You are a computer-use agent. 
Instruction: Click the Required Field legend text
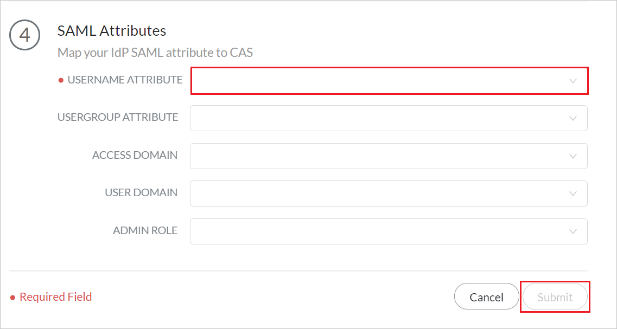pyautogui.click(x=55, y=297)
